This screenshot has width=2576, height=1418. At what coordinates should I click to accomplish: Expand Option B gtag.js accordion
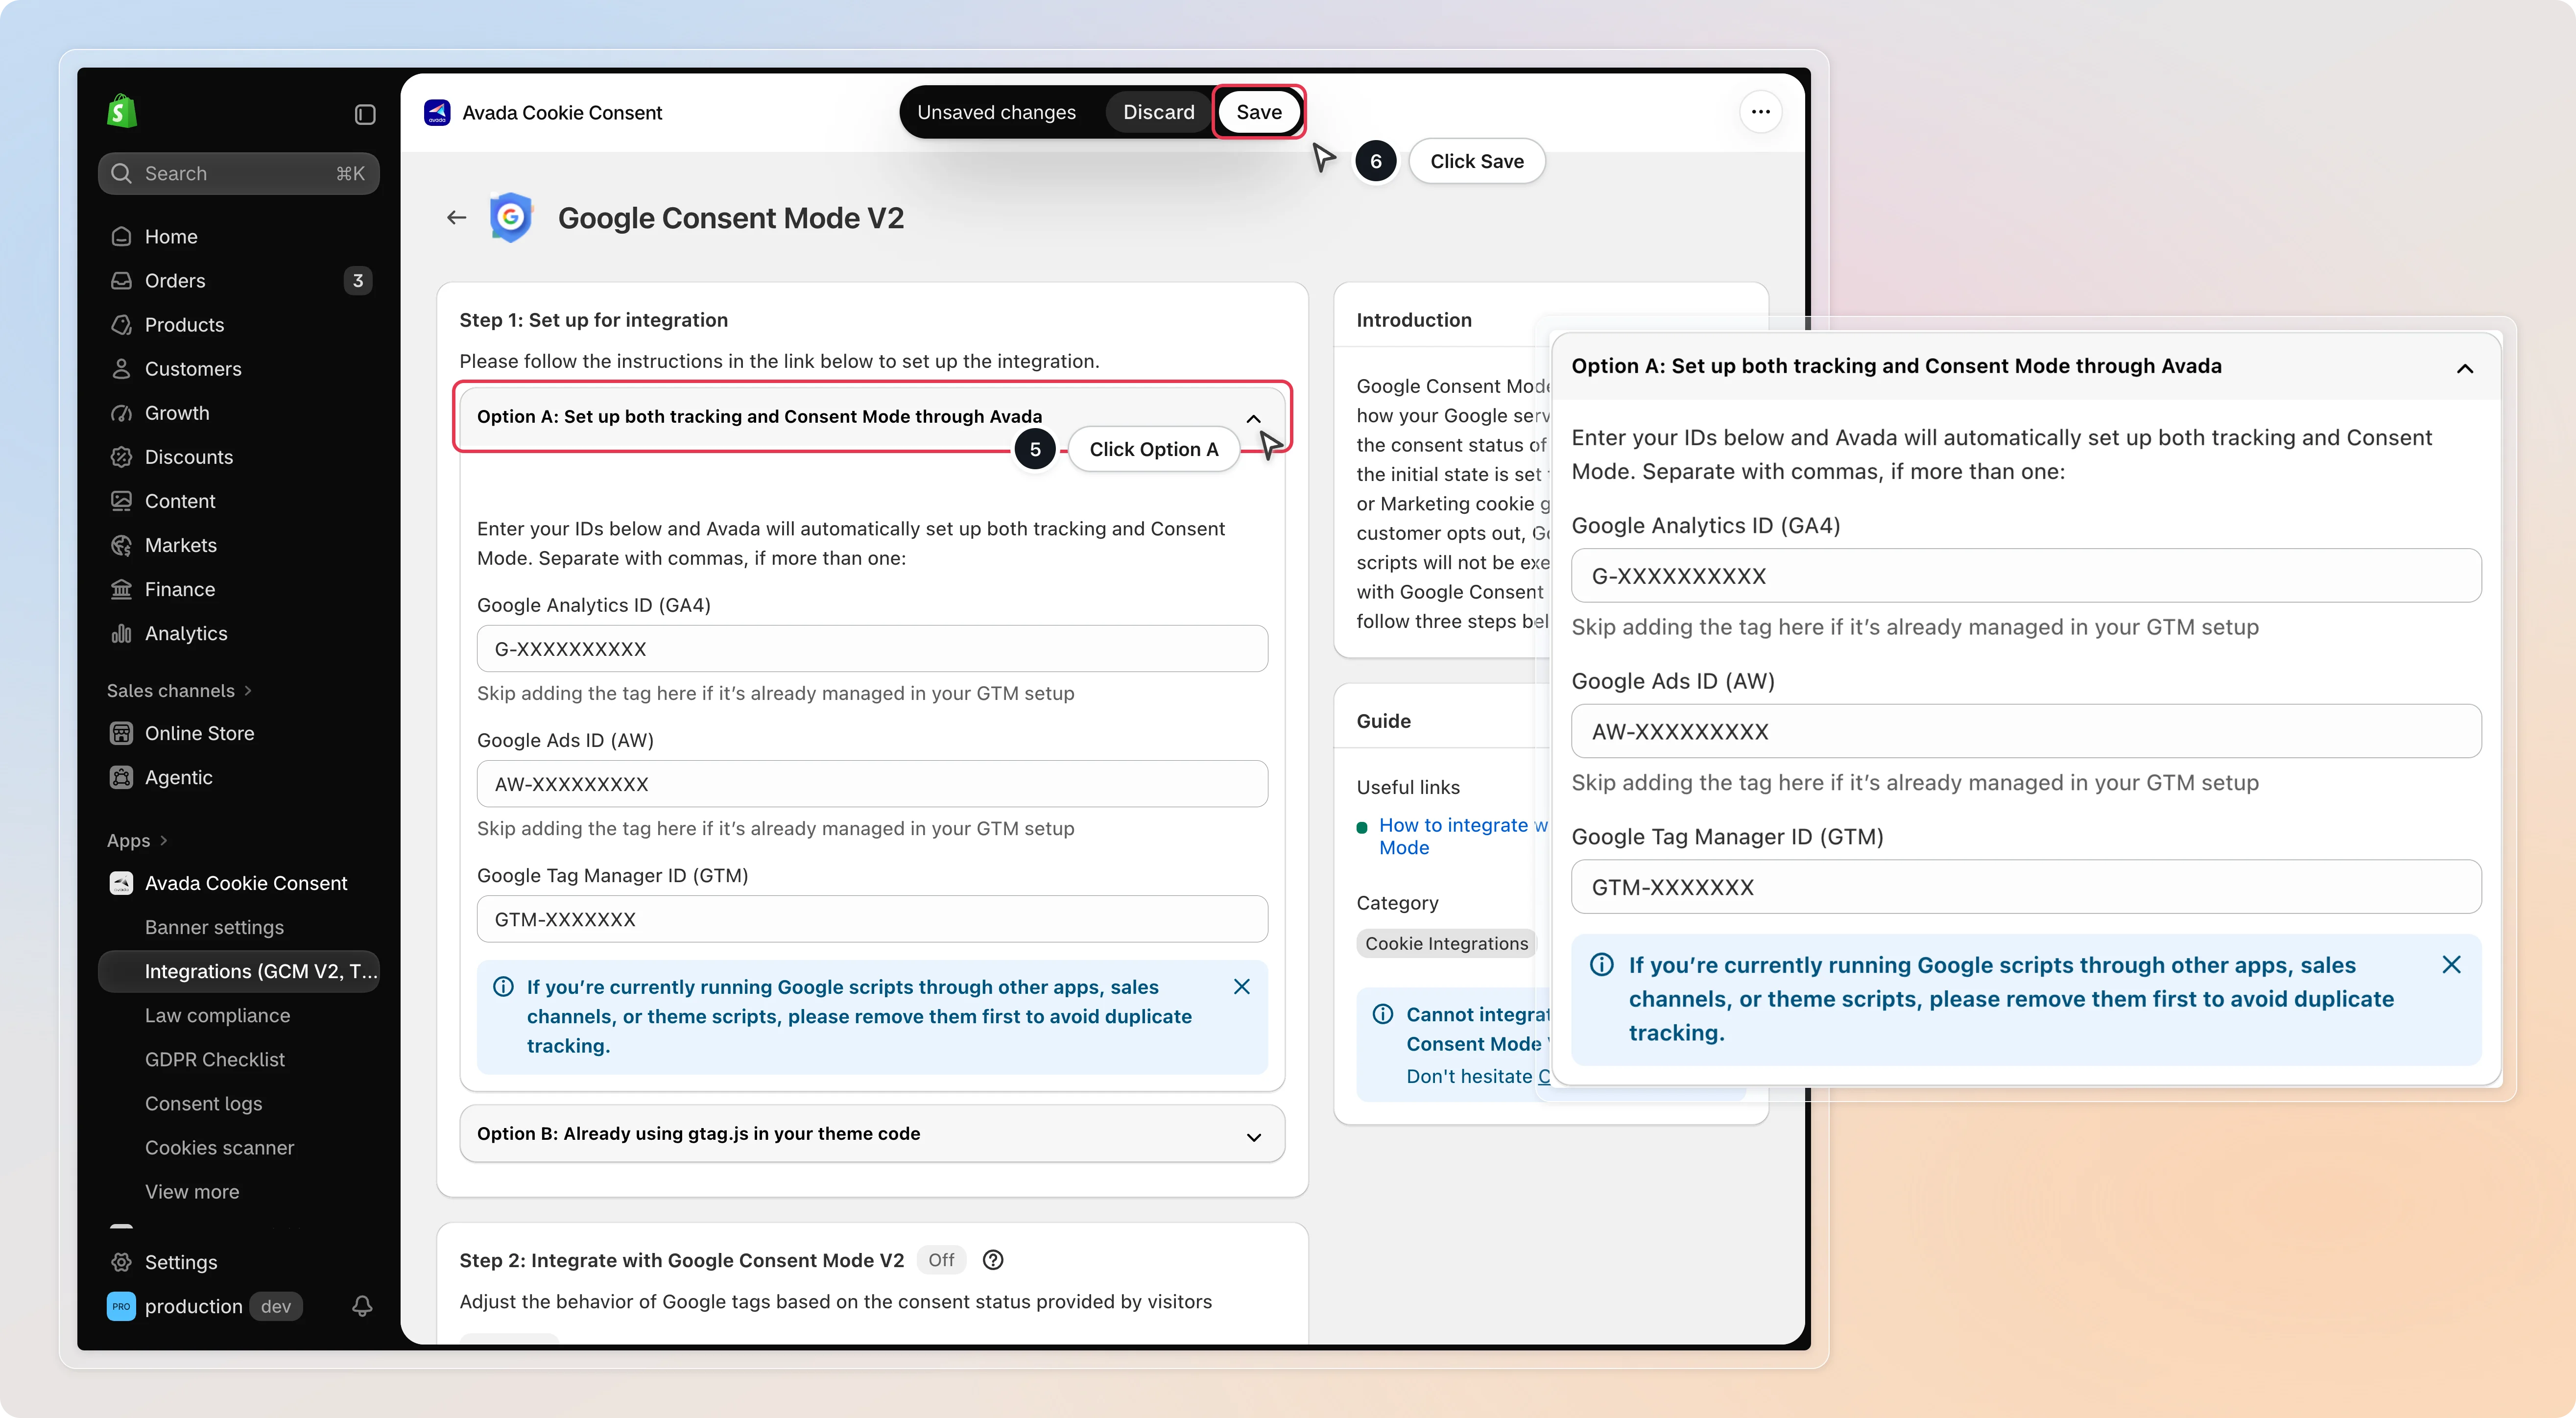(x=871, y=1133)
